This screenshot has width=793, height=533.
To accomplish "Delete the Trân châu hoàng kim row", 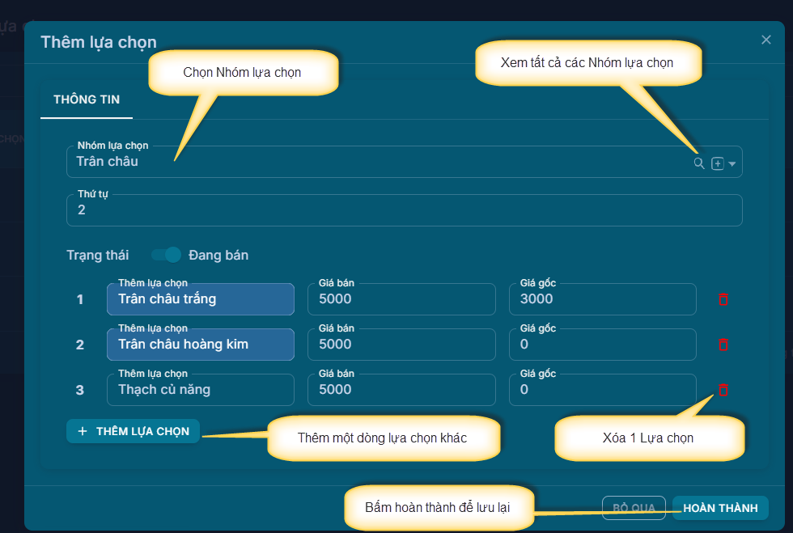I will pos(723,345).
